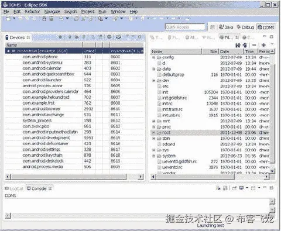This screenshot has height=231, width=281.
Task: Click the Debug selected process bug icon
Action: tap(60, 37)
